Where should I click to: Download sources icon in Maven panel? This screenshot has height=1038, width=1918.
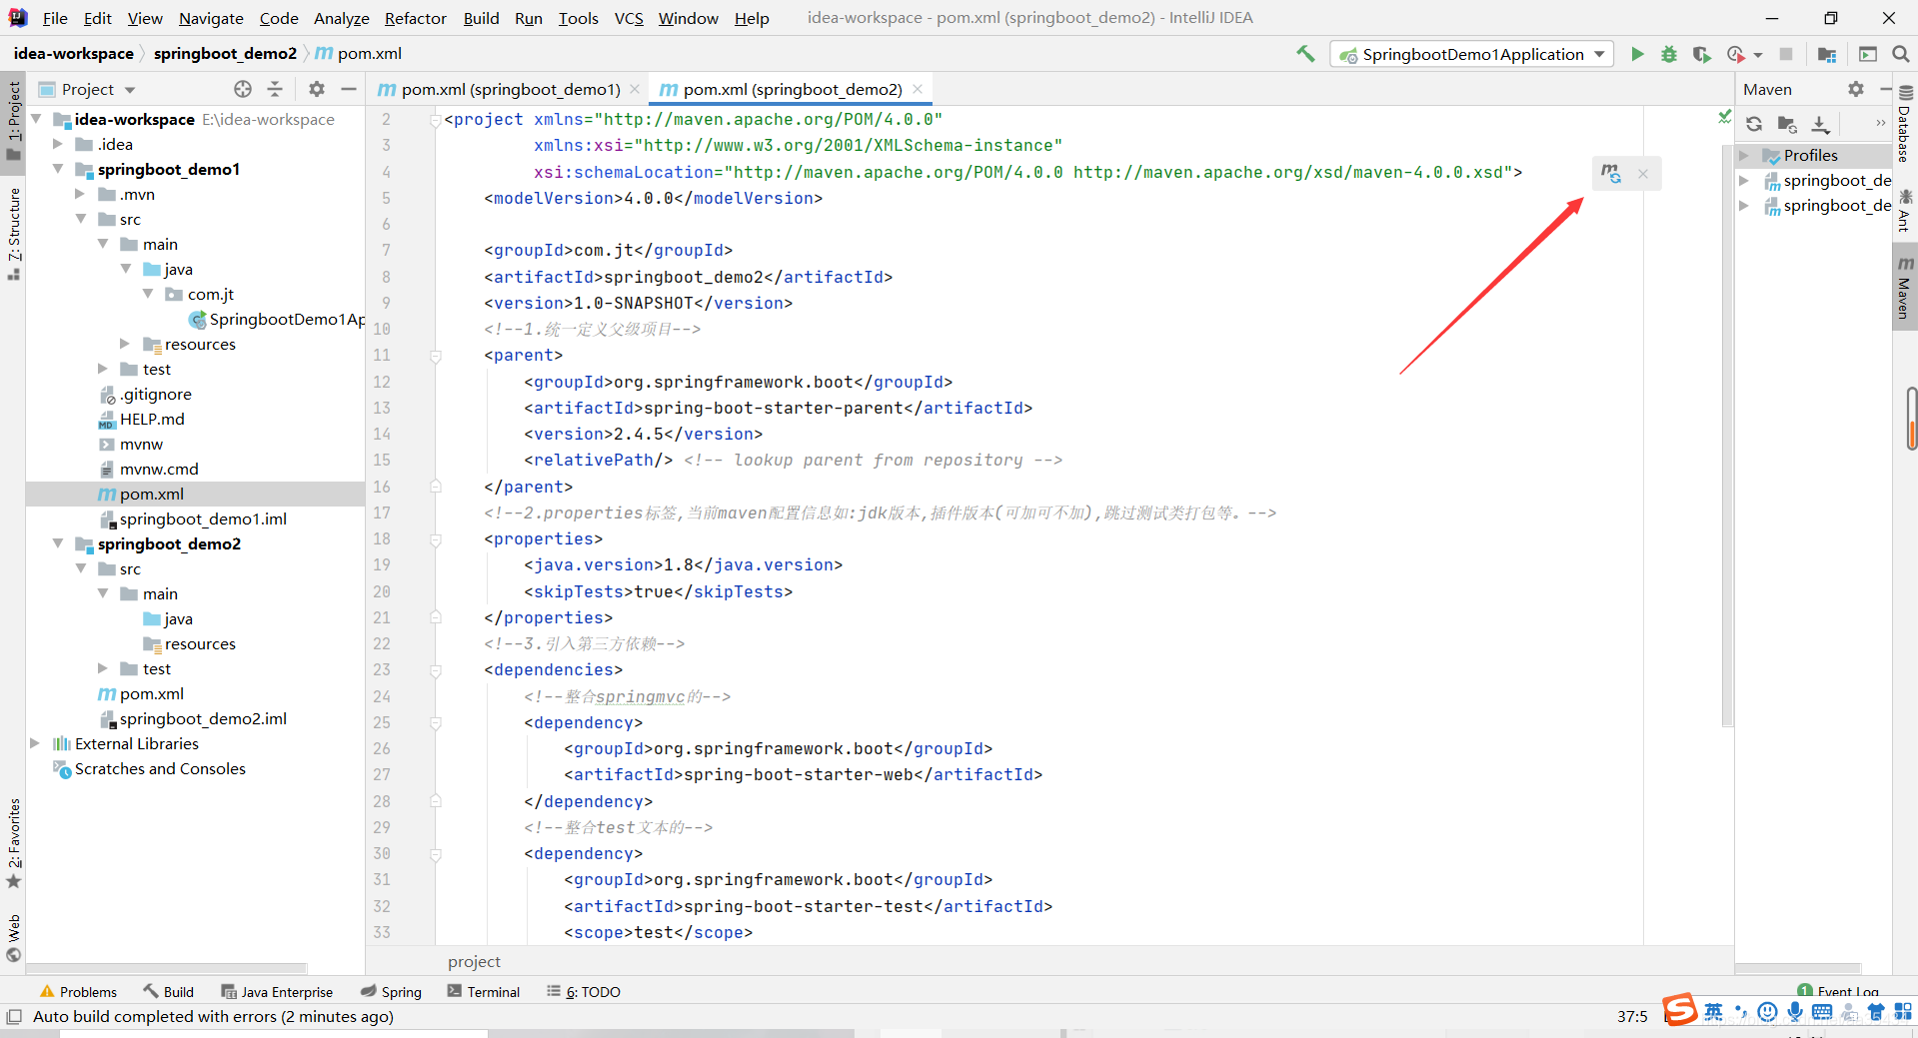[x=1820, y=124]
